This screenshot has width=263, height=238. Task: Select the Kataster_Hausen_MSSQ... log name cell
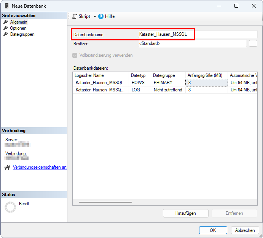(101, 90)
